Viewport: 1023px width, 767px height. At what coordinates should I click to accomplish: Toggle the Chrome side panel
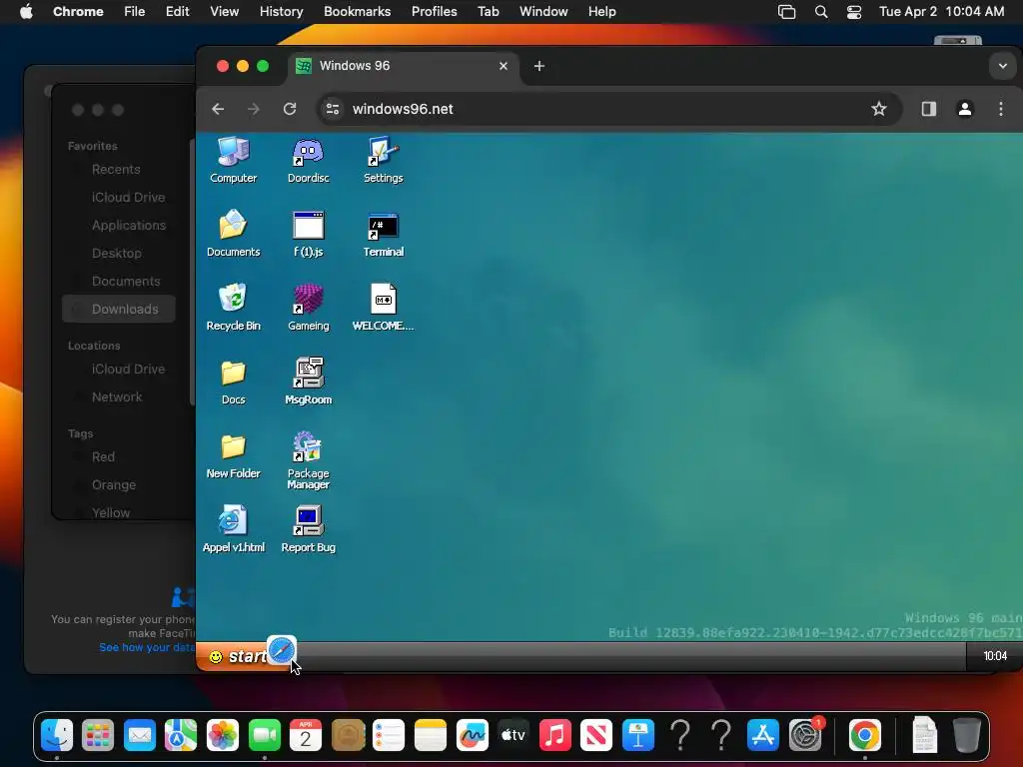928,109
